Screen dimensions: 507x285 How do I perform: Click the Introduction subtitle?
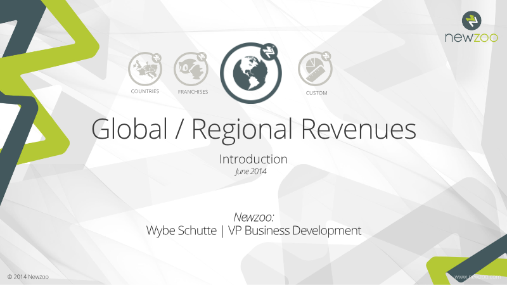coord(253,159)
